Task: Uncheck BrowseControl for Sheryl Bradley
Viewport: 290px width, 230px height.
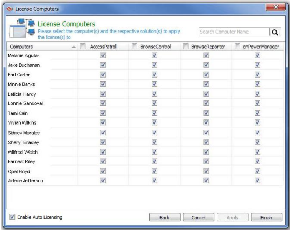Action: coord(154,142)
